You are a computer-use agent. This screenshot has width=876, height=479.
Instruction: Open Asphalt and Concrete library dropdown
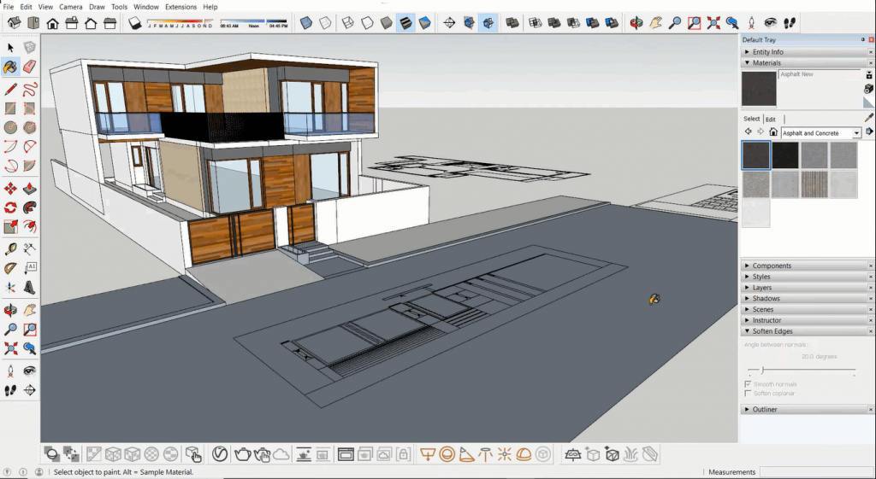click(856, 132)
